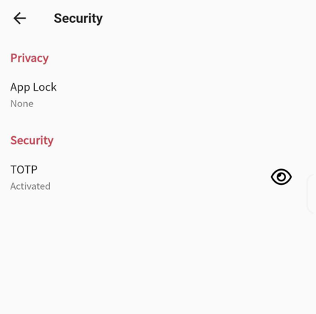Tap the Activated status under TOTP
This screenshot has width=316, height=314.
coord(31,186)
